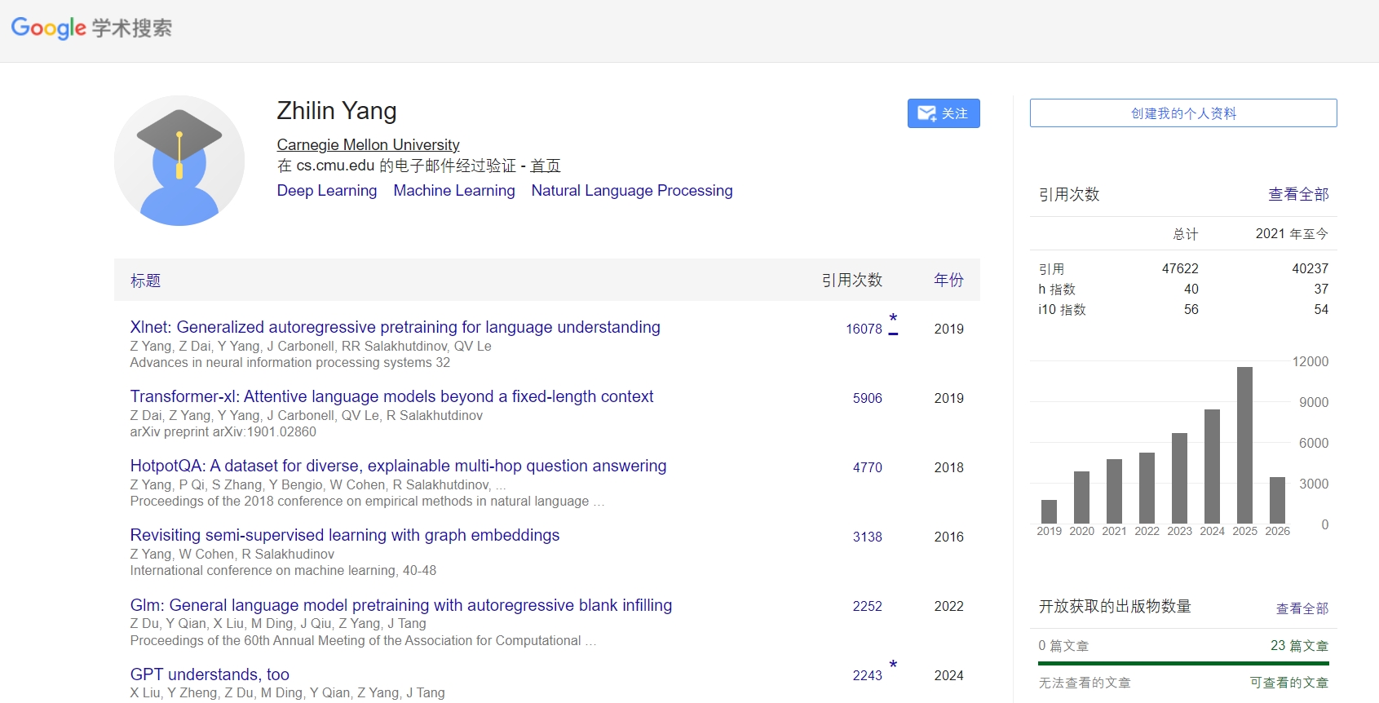Click the 关注 follow button
1379x703 pixels.
tap(943, 113)
